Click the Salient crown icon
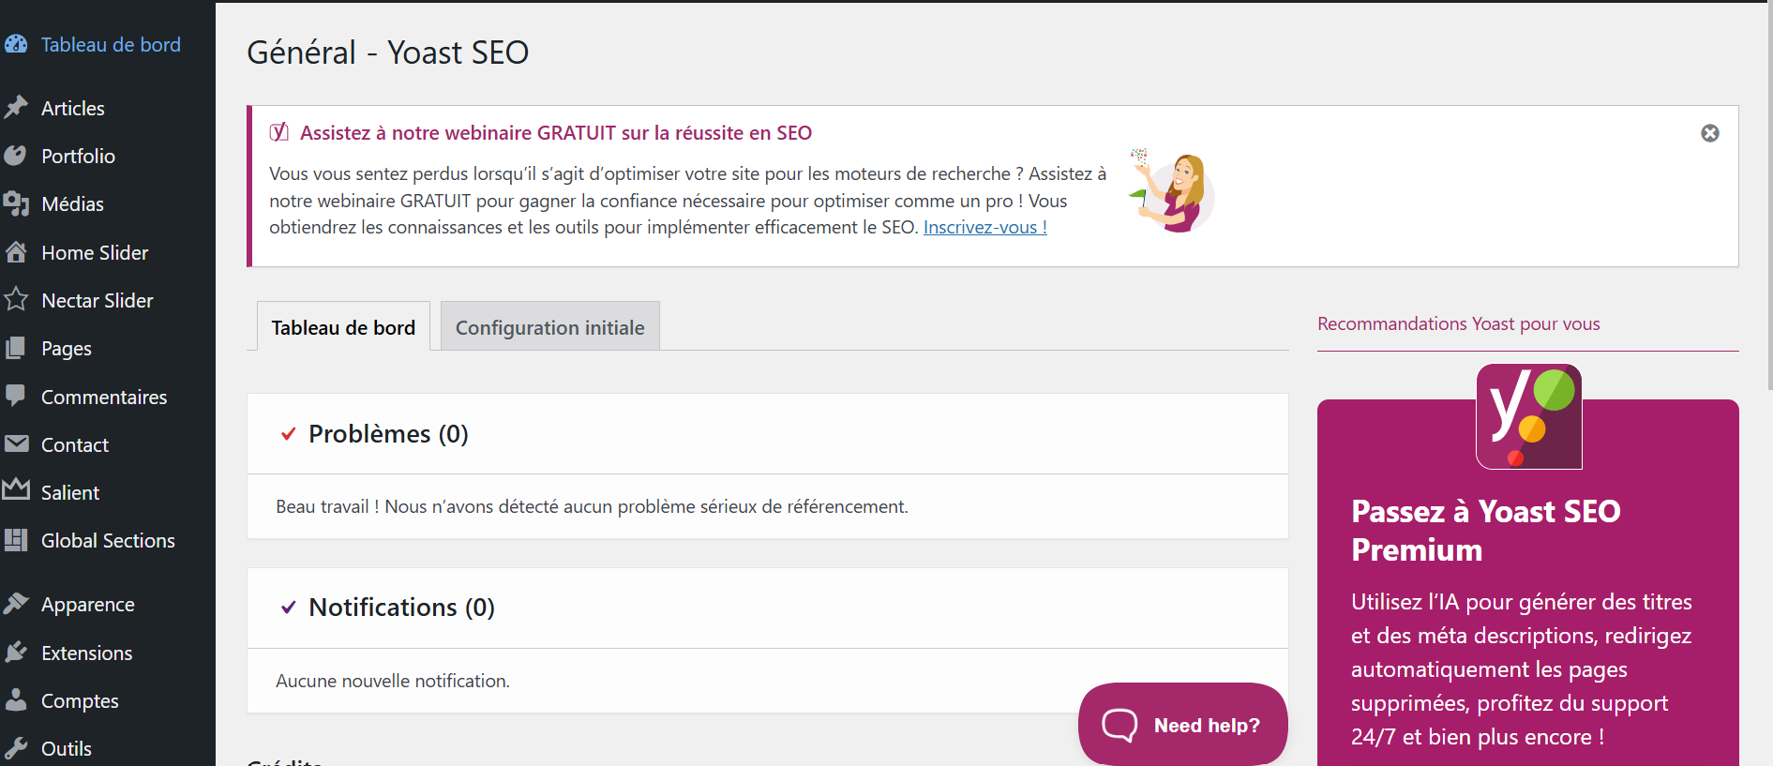Viewport: 1773px width, 766px height. tap(16, 489)
